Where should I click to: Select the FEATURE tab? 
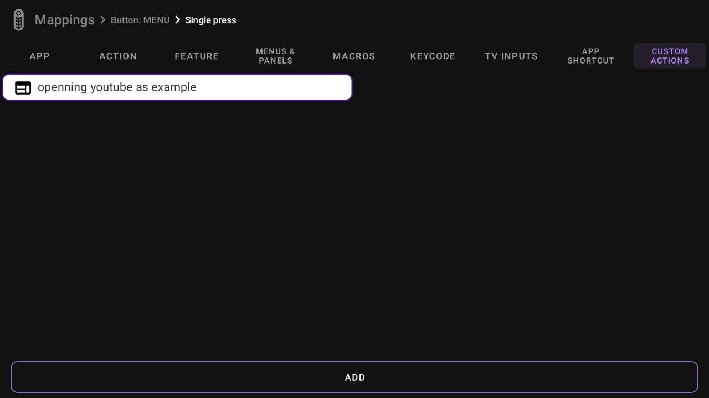197,56
